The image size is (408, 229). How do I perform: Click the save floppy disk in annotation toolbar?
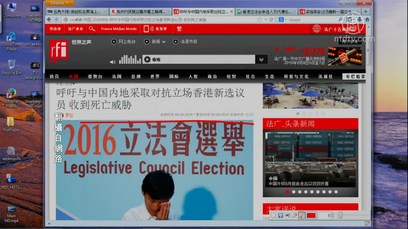tap(280, 216)
